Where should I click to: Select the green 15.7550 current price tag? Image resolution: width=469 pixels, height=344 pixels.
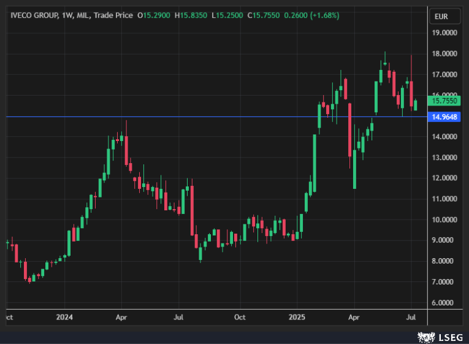coord(446,101)
